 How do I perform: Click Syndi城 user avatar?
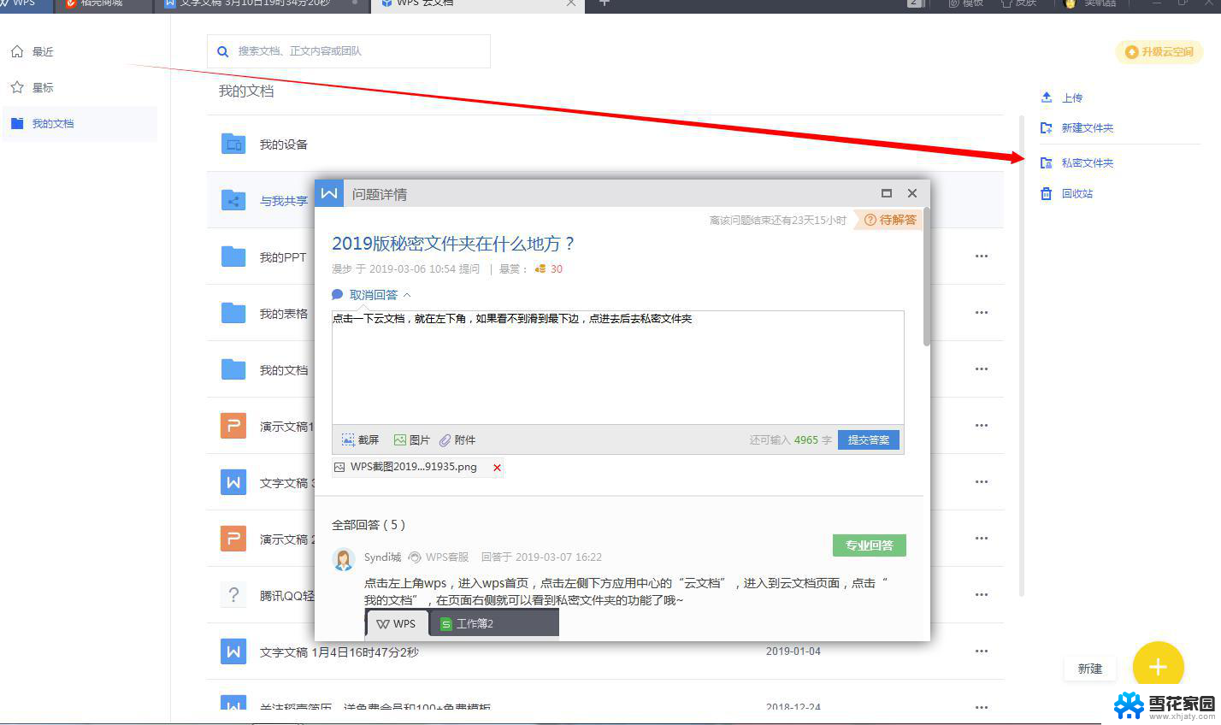(344, 559)
